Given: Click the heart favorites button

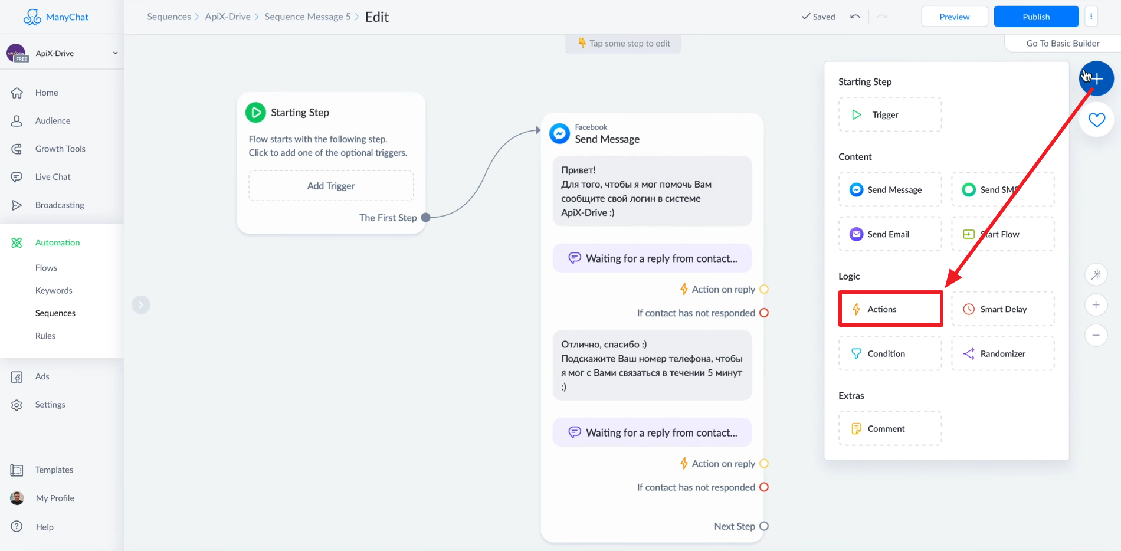Looking at the screenshot, I should (1097, 120).
